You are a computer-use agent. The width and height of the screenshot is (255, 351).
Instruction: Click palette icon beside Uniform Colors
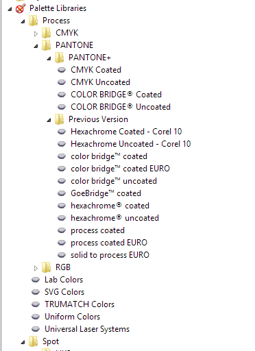36,317
